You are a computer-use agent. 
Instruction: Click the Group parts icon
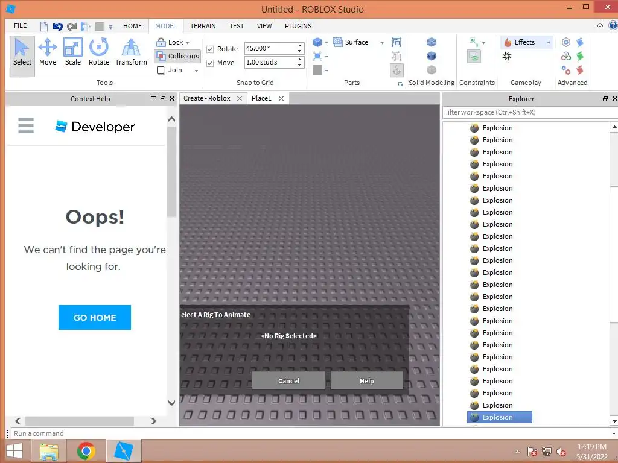pos(397,42)
